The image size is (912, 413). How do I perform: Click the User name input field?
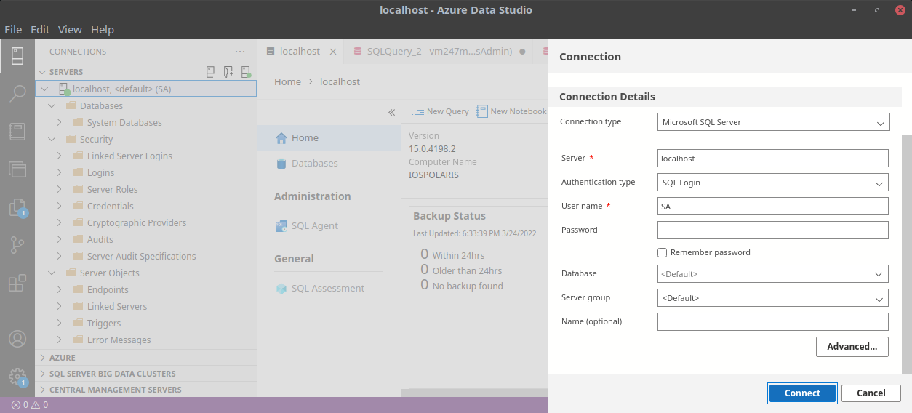(x=773, y=206)
